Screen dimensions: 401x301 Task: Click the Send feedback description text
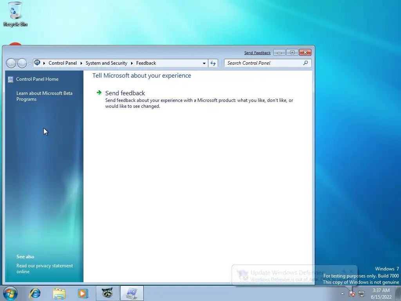(x=199, y=103)
